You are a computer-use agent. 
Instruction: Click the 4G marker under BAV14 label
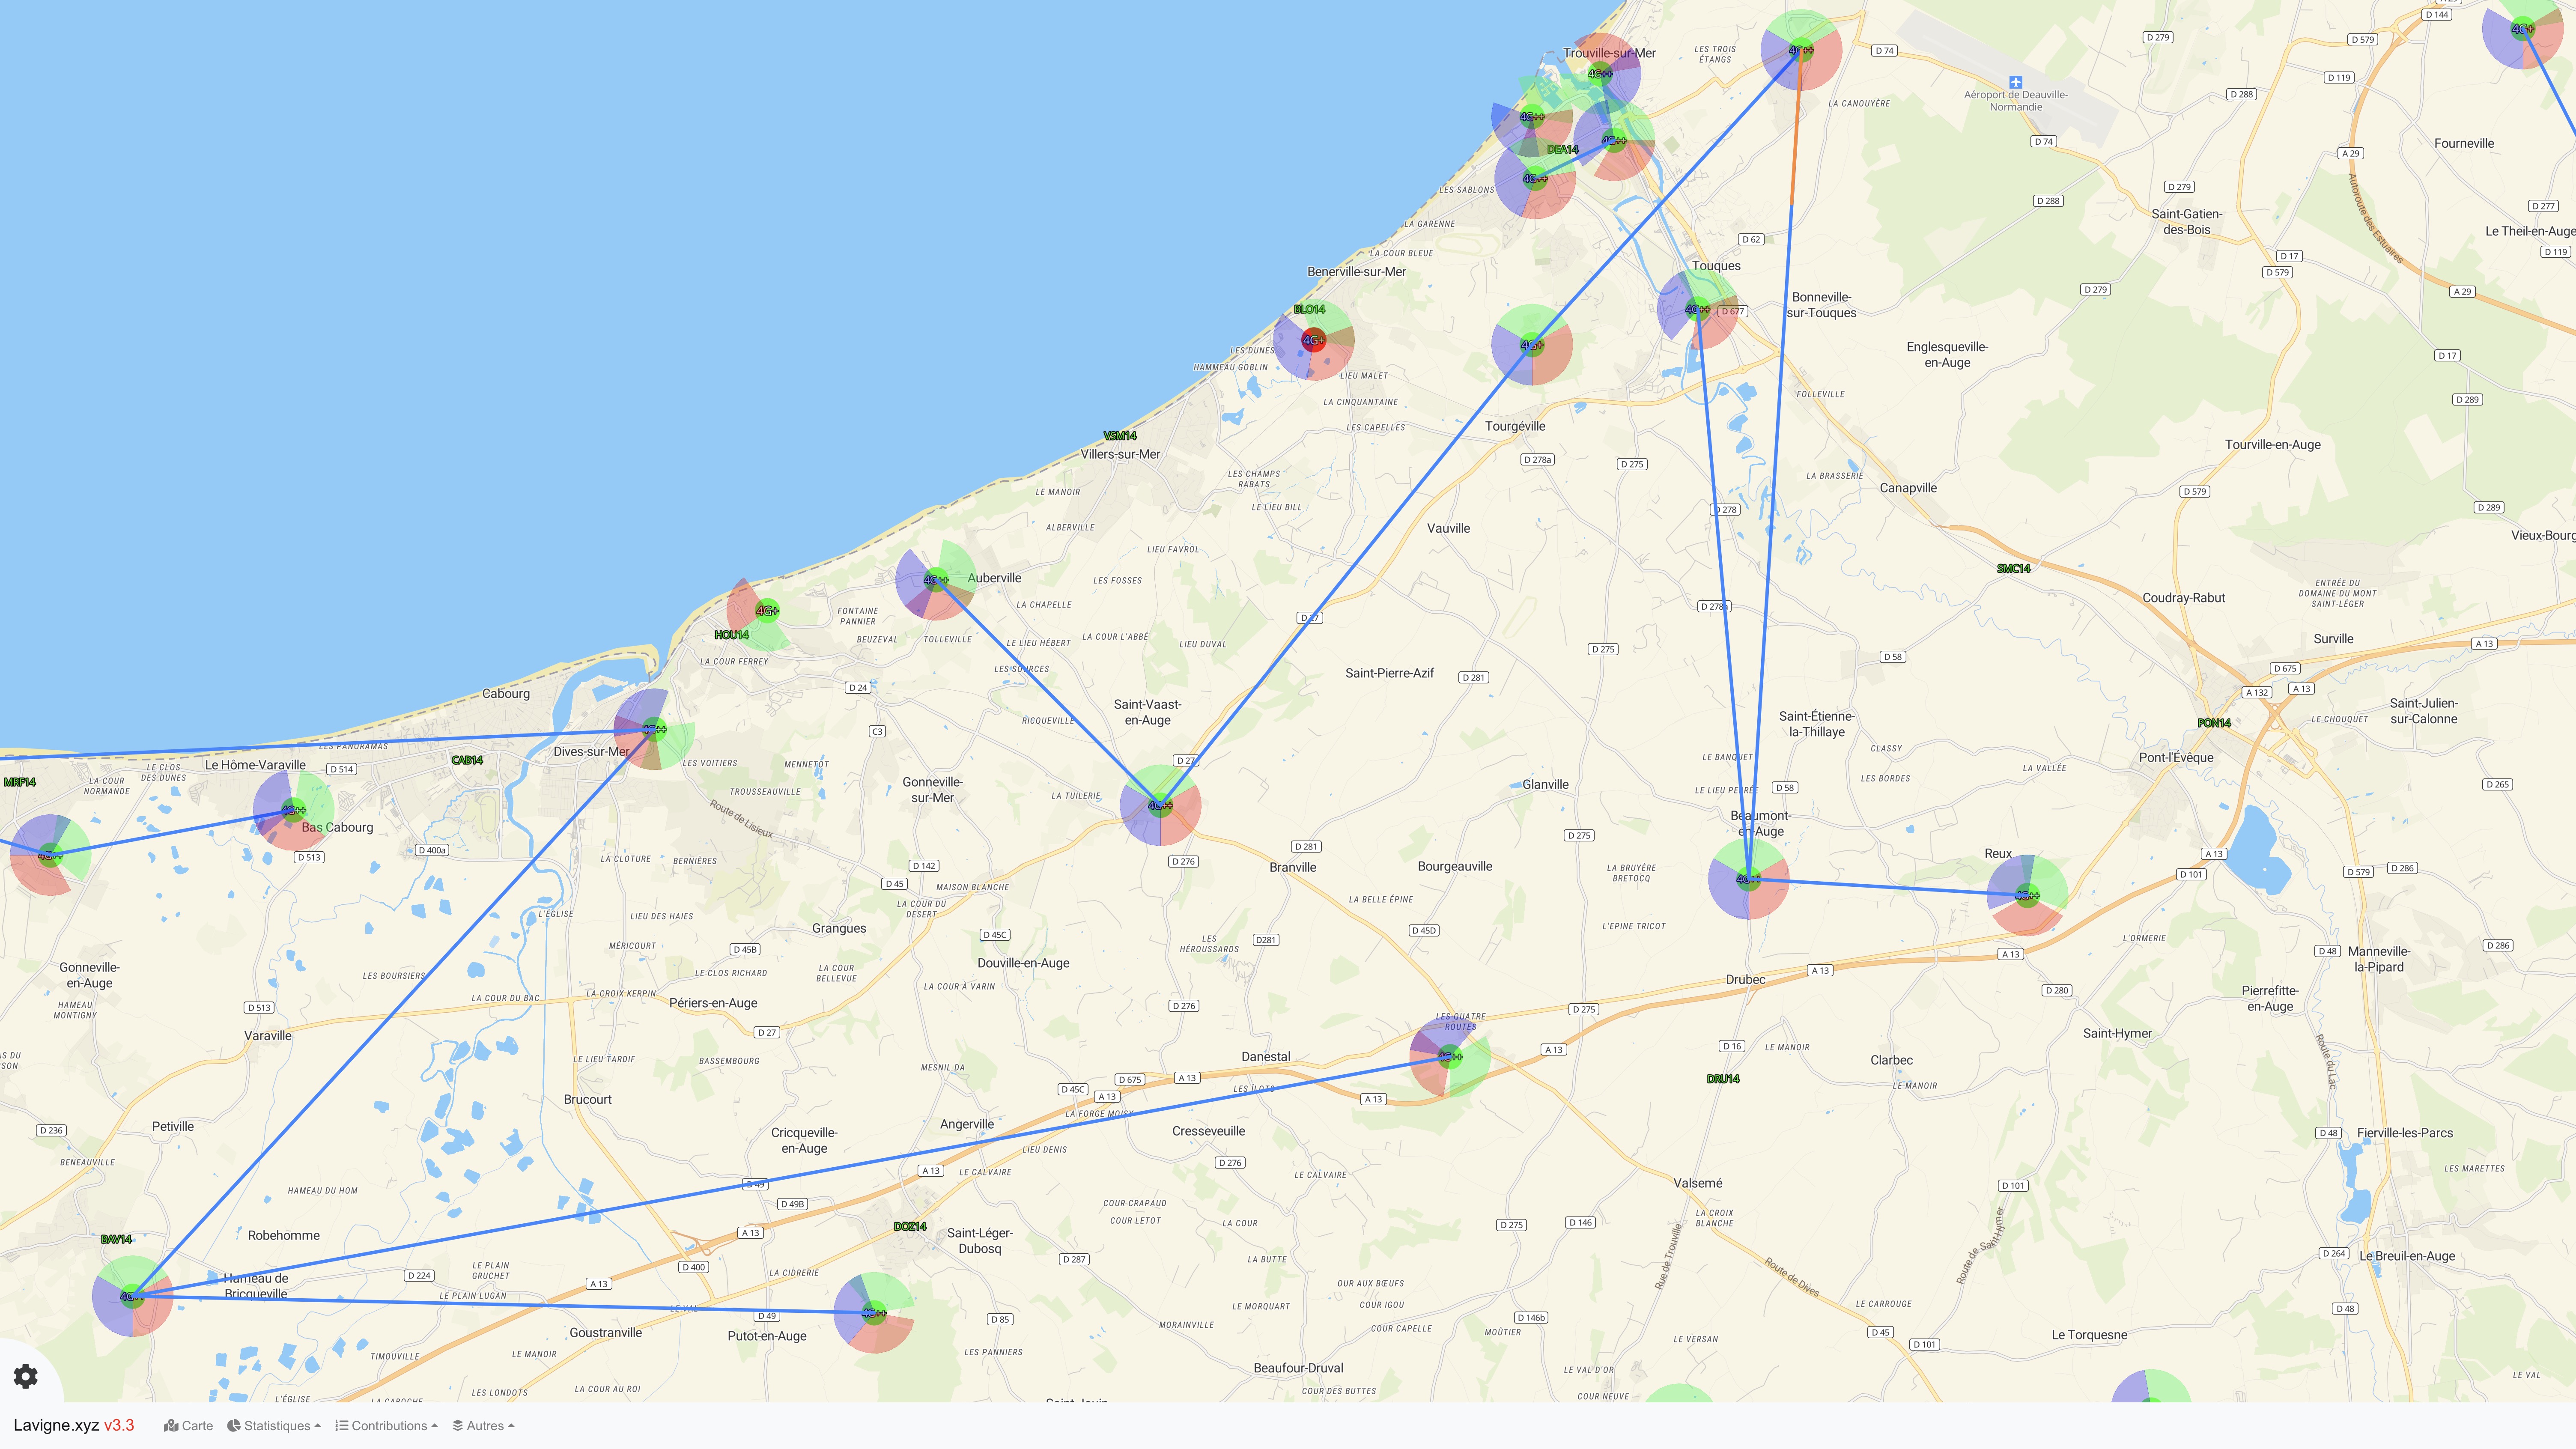(x=132, y=1296)
